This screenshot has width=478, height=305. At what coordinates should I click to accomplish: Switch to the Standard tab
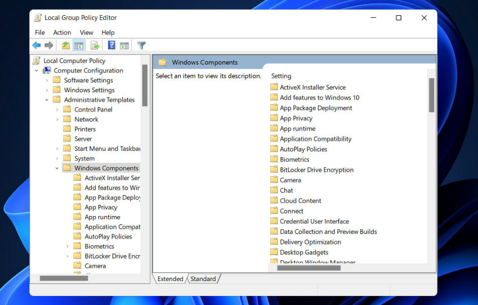[x=203, y=279]
